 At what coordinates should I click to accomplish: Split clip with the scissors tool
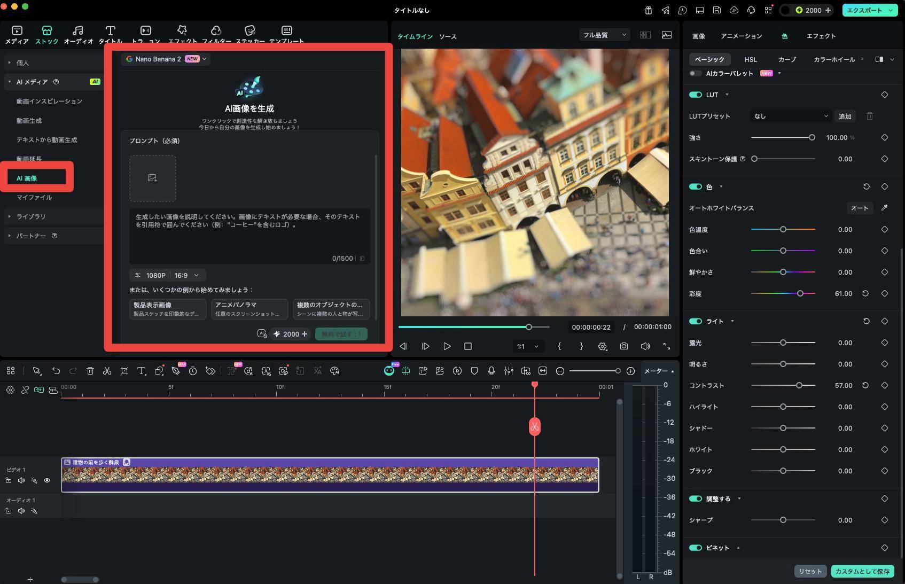click(107, 371)
